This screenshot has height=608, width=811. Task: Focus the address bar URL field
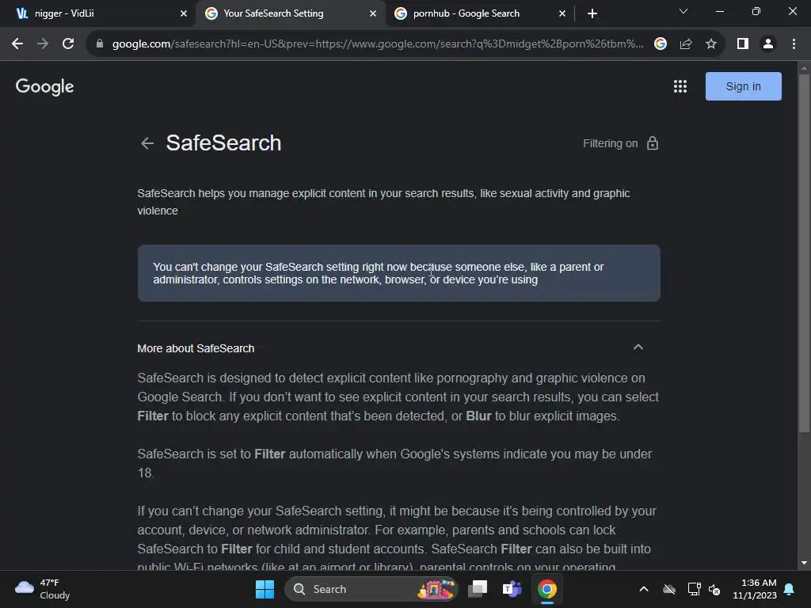pyautogui.click(x=378, y=44)
